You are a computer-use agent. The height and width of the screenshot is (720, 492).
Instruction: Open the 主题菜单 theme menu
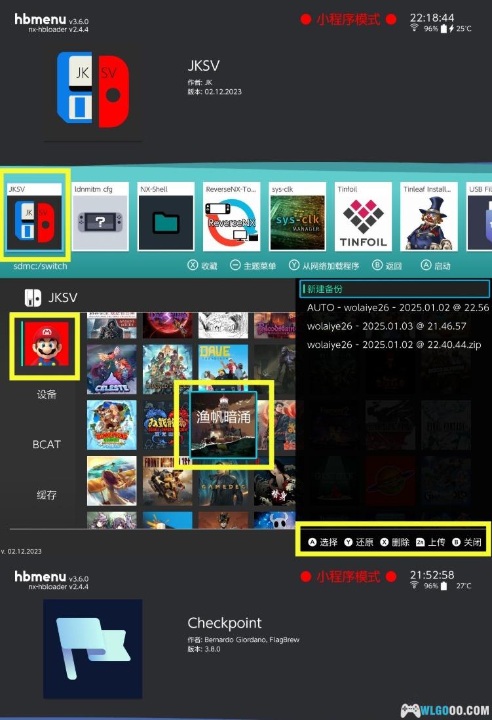click(x=253, y=266)
